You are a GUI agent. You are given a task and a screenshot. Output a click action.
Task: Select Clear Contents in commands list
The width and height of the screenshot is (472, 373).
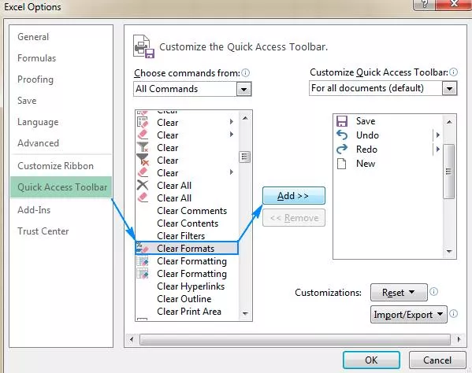[187, 223]
